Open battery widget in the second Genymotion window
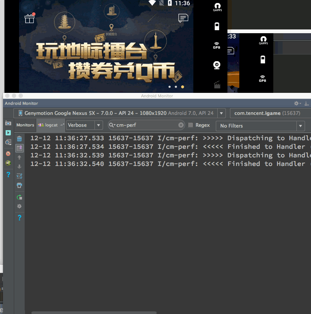311x314 pixels. click(263, 59)
